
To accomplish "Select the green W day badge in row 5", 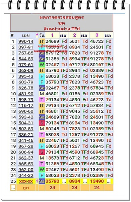I will click(42, 65).
